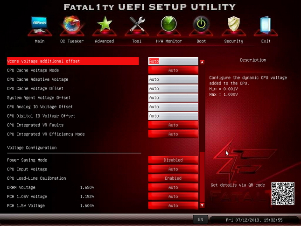Image resolution: width=301 pixels, height=226 pixels.
Task: Select the Power Saving Mode label
Action: point(27,160)
